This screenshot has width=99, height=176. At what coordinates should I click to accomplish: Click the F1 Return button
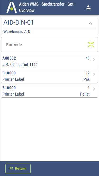[18, 168]
